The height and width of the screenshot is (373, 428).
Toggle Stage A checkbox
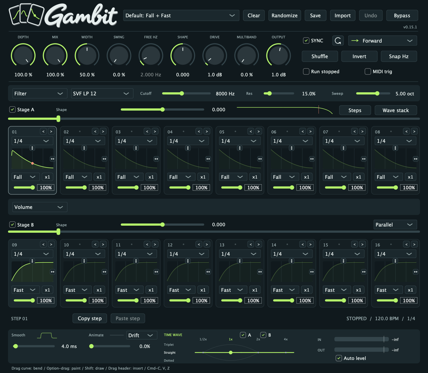(12, 109)
